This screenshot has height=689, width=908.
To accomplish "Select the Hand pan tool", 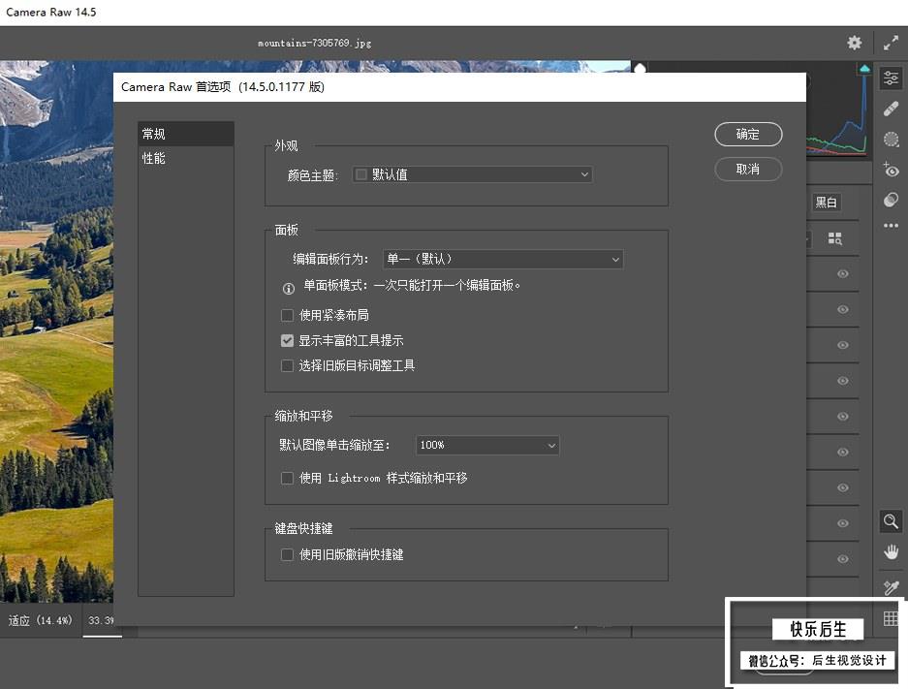I will [x=891, y=551].
